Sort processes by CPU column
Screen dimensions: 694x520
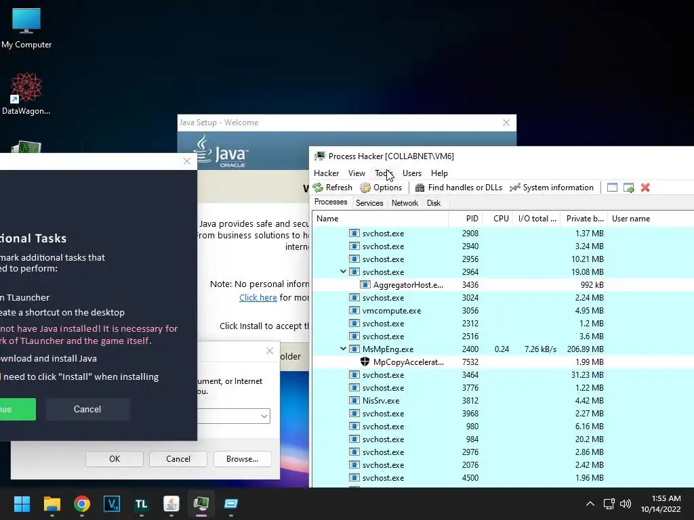point(497,219)
